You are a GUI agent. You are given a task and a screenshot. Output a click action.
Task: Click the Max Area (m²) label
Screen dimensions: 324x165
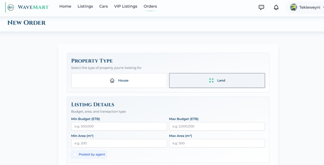(x=180, y=136)
